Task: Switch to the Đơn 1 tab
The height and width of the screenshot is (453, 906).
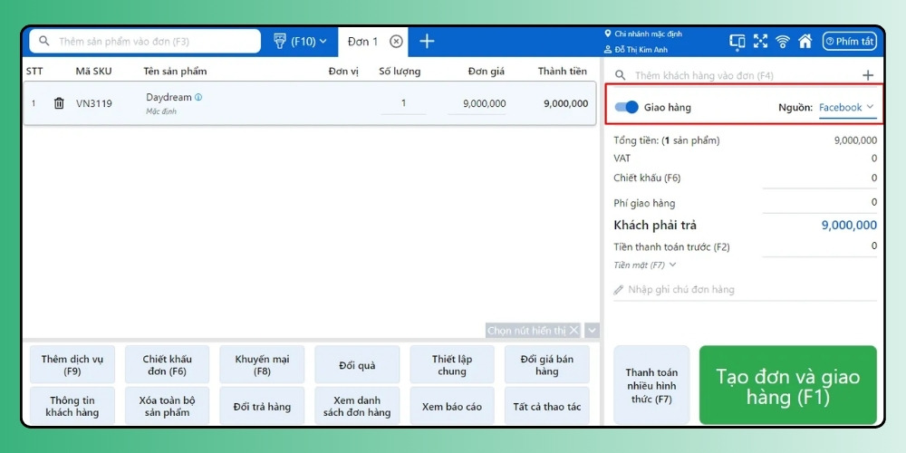Action: pyautogui.click(x=363, y=42)
